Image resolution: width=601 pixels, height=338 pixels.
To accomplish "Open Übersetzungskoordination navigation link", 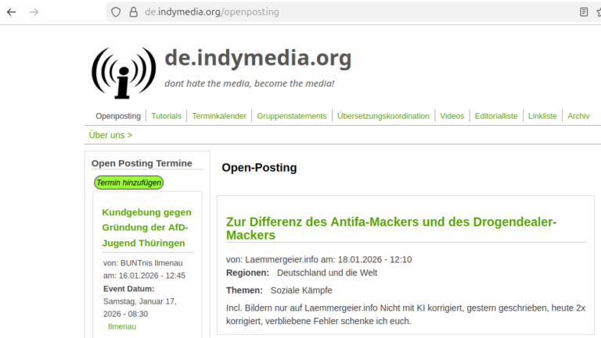I will [x=383, y=116].
